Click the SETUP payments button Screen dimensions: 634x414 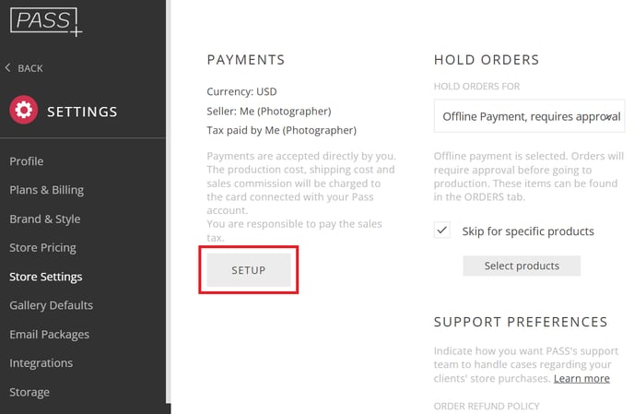click(249, 270)
